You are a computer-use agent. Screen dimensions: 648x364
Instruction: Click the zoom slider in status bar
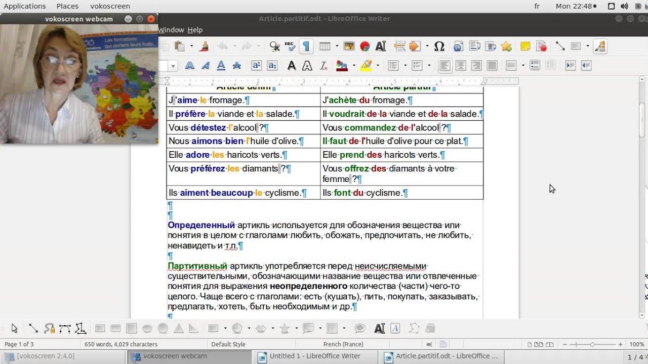(592, 344)
